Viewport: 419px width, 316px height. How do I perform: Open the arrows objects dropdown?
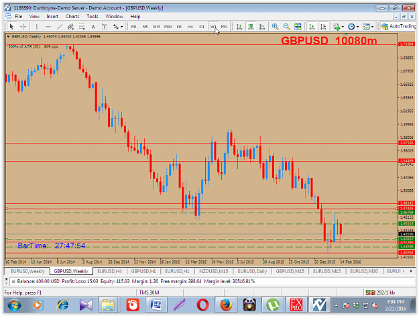117,26
